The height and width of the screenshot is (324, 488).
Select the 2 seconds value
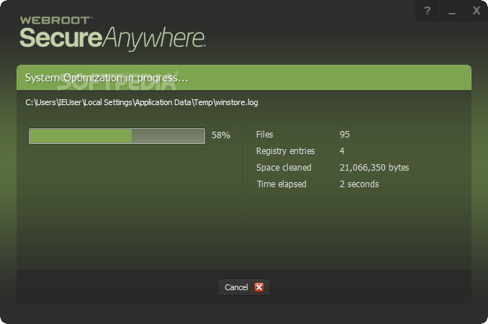[x=359, y=184]
